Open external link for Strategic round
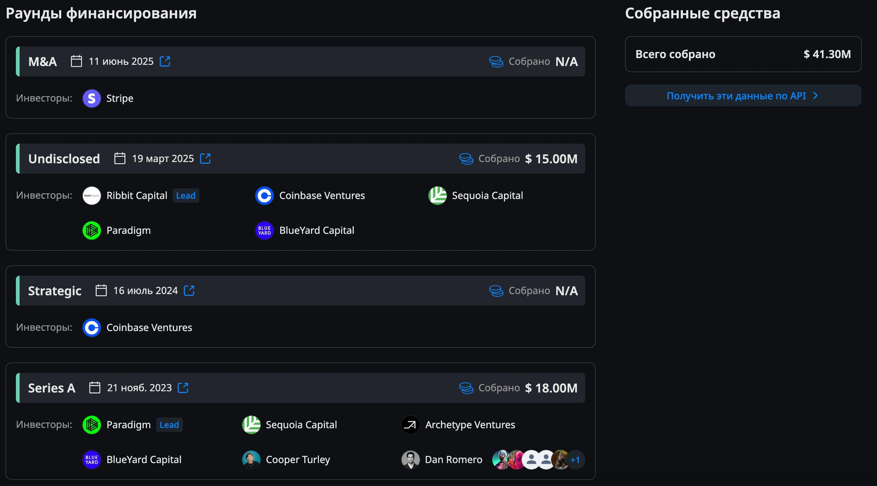Screen dimensions: 877x486 click(189, 290)
